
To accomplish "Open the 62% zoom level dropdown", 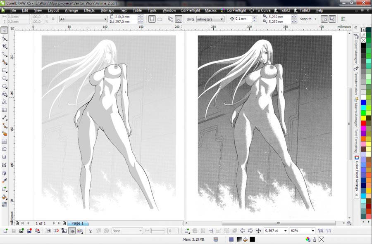I will coord(313,230).
